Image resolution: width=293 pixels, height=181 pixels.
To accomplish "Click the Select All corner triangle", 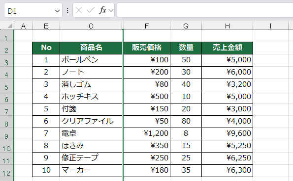I will pos(10,26).
